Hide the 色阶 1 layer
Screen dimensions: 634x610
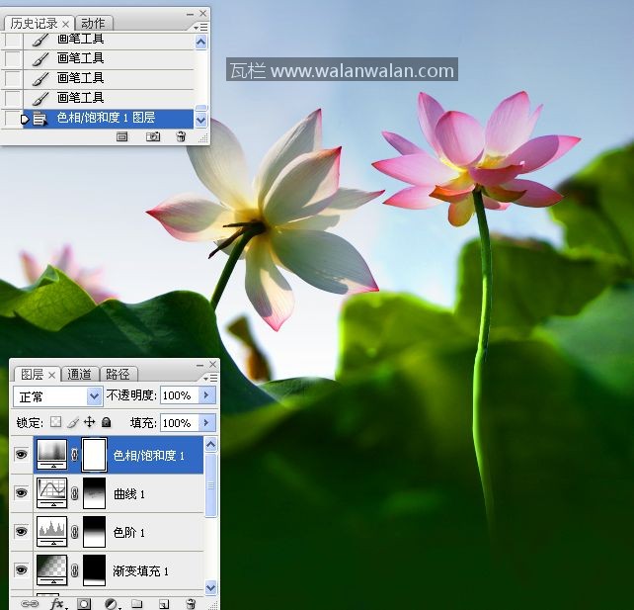click(21, 532)
